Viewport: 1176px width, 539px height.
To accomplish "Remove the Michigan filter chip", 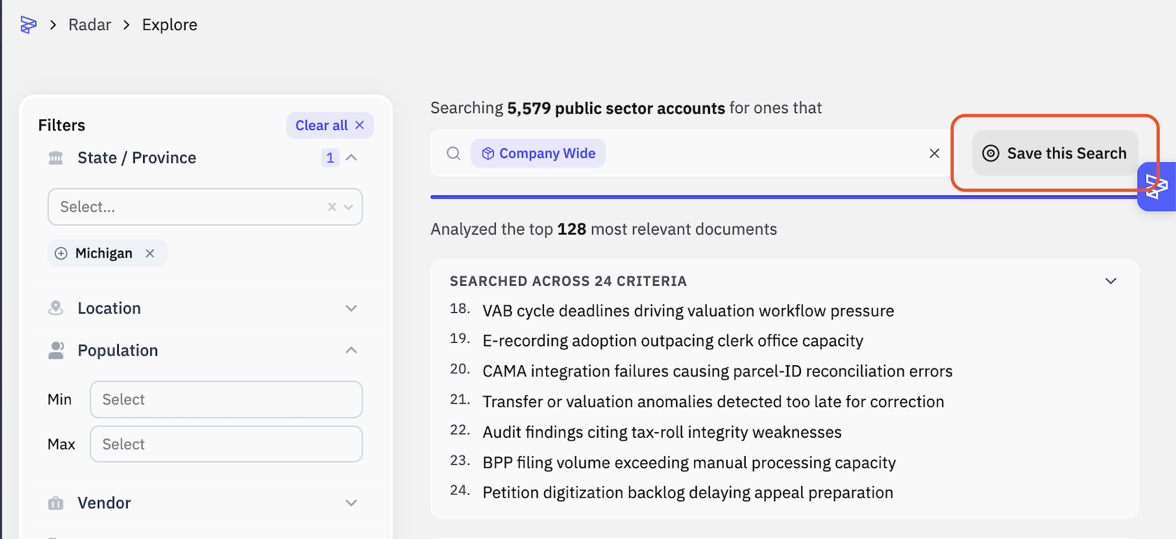I will click(x=149, y=253).
